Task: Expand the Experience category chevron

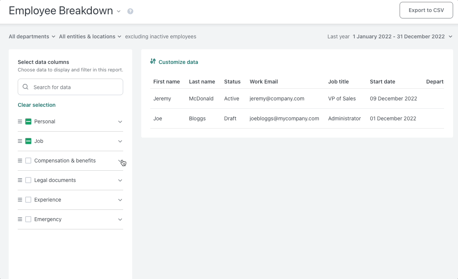Action: click(120, 200)
